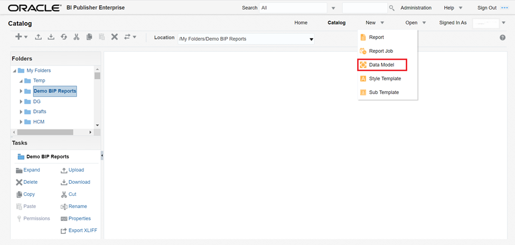
Task: Collapse the left pane via splitter arrow
Action: pyautogui.click(x=102, y=155)
